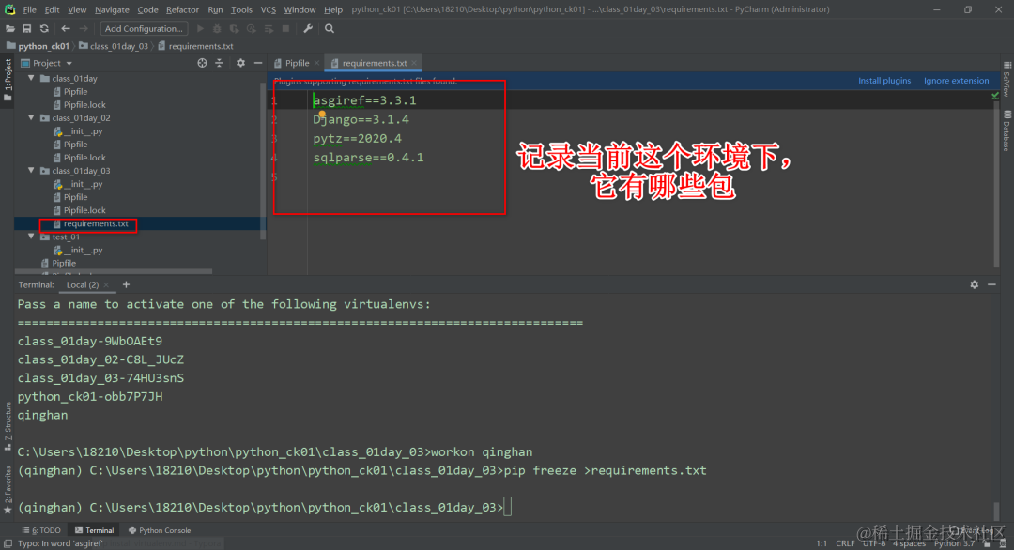Open CRLF line separator selector
The width and height of the screenshot is (1014, 550).
click(845, 543)
